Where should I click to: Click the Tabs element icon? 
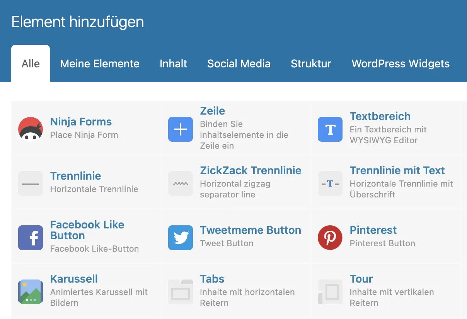pyautogui.click(x=181, y=292)
